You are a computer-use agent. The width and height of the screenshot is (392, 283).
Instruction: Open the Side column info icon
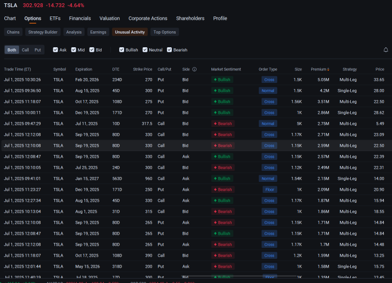[x=194, y=69]
